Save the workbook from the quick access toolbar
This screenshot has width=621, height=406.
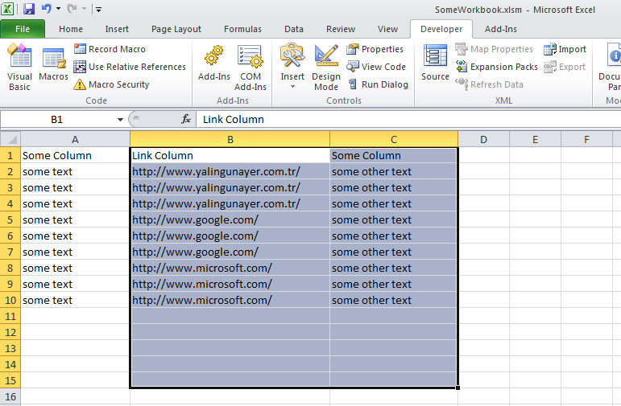tap(28, 9)
